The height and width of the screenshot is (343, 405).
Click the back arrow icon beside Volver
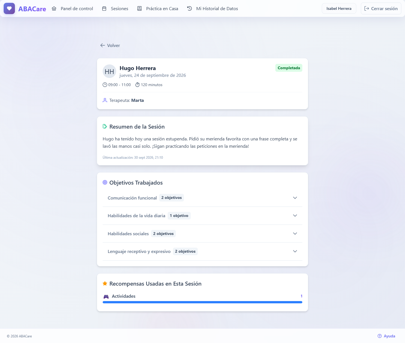coord(103,45)
